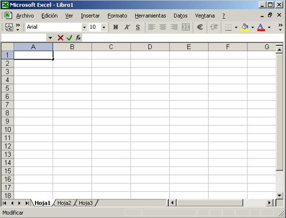Open the Insert Function fx dialog
Image resolution: width=286 pixels, height=218 pixels.
78,38
